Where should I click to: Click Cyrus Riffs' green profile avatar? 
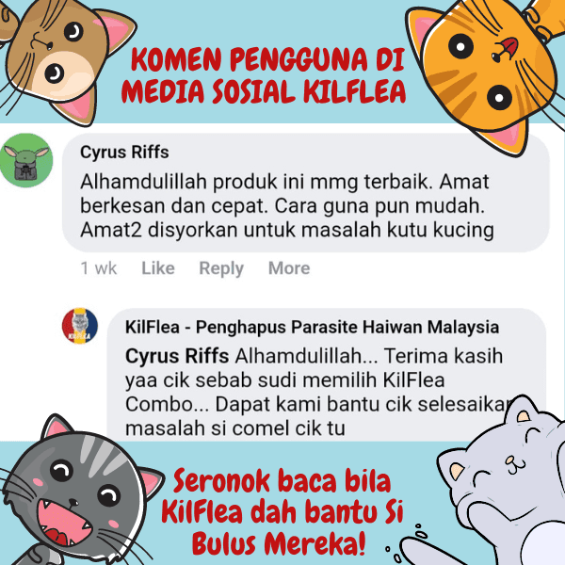(26, 160)
